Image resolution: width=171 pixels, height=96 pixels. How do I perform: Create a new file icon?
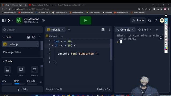point(28,37)
